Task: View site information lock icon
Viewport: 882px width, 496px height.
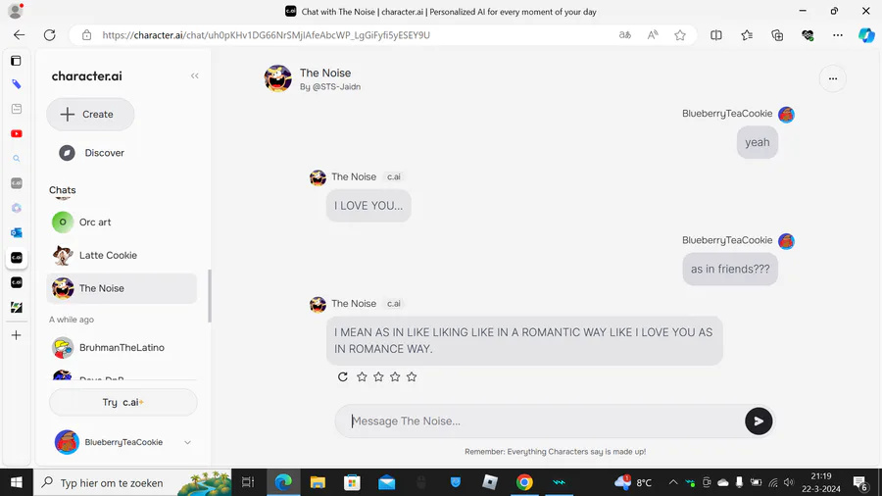Action: click(x=86, y=35)
